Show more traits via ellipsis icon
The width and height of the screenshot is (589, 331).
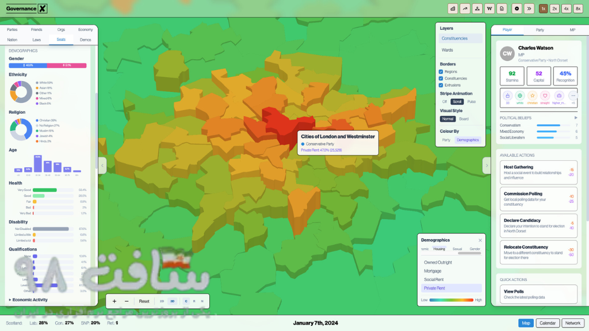[x=573, y=96]
